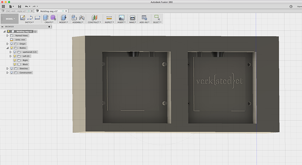Expand the Construction folder
302x165 pixels.
click(x=7, y=72)
